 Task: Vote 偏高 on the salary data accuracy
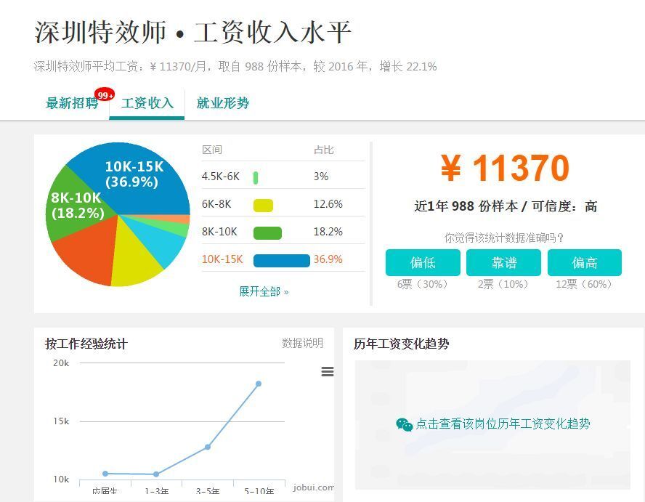tap(584, 262)
